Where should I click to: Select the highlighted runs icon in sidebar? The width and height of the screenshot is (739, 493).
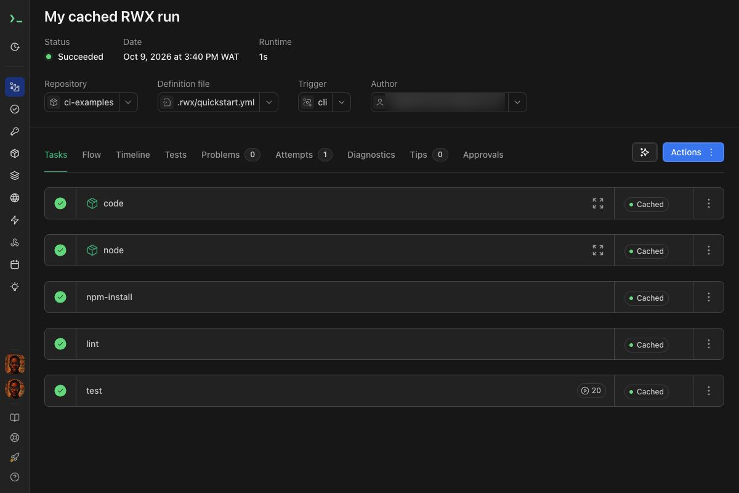point(15,87)
